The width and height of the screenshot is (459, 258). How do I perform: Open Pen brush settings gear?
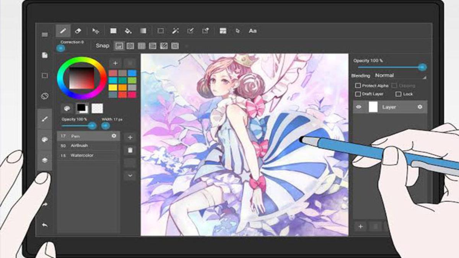click(x=114, y=136)
